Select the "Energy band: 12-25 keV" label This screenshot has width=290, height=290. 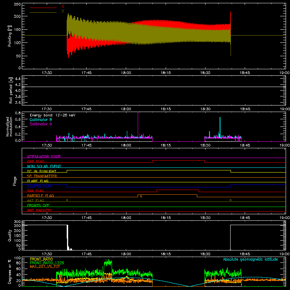53,115
